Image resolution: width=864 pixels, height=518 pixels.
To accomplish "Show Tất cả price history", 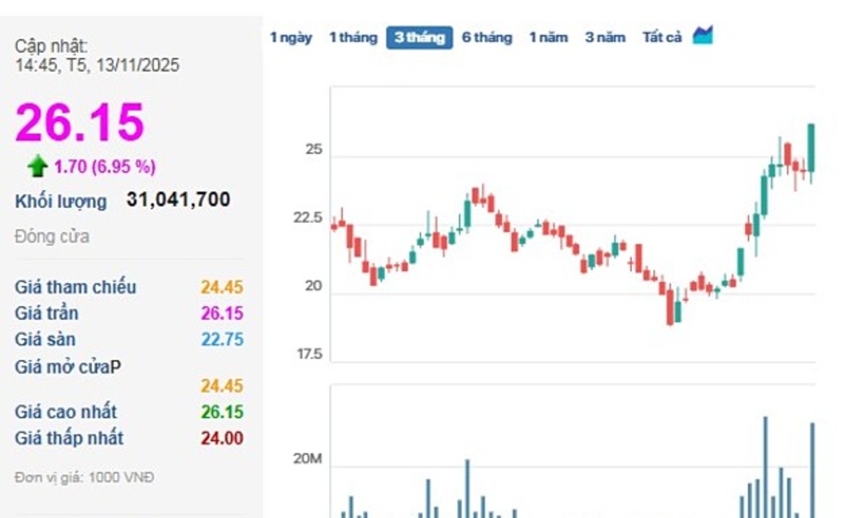I will point(662,37).
